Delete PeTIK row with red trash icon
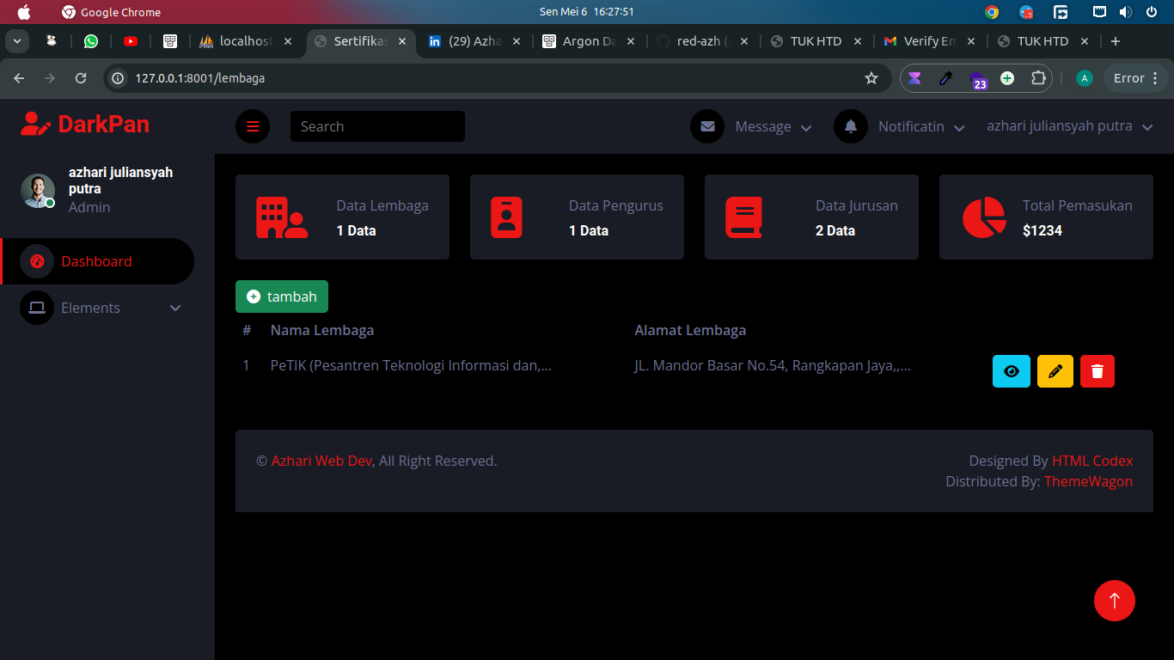 click(x=1098, y=371)
